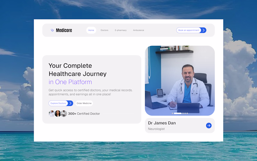Click the Dr James Dan name
This screenshot has width=257, height=161.
[x=162, y=123]
